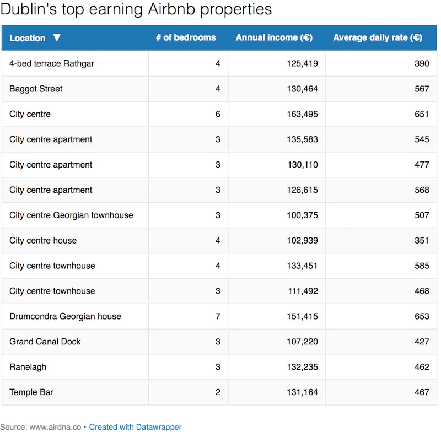Open the Created with Datawrapper link
The width and height of the screenshot is (441, 432).
point(135,426)
